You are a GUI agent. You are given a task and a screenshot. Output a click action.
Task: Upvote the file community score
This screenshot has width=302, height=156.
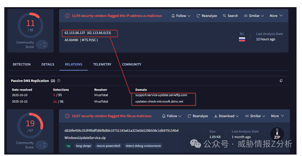(45, 143)
